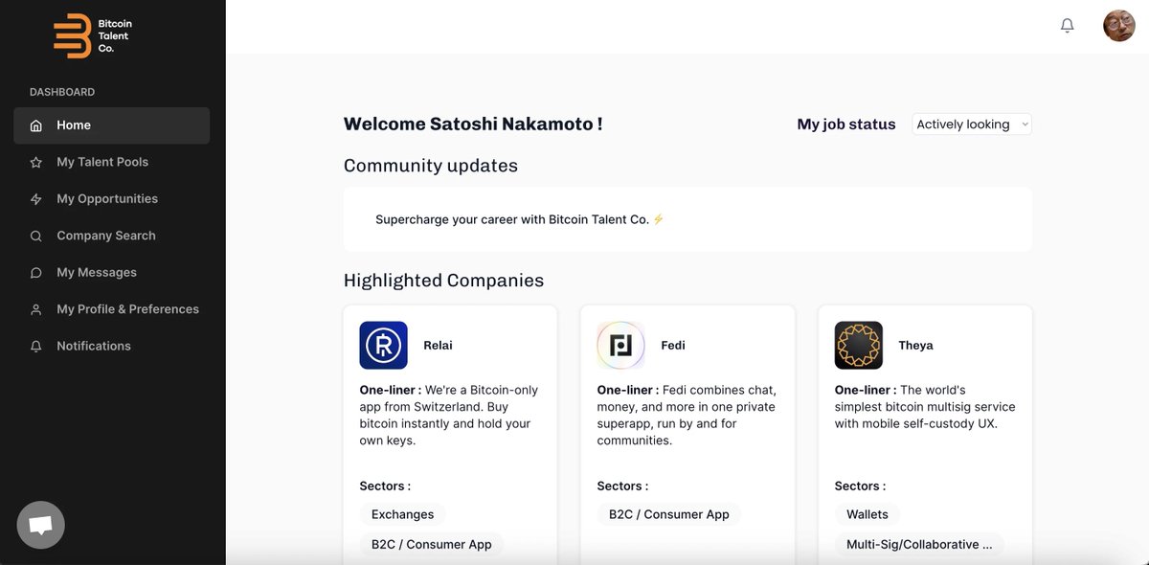Open Company Search page
Screen dimensions: 1149x565
tap(111, 236)
